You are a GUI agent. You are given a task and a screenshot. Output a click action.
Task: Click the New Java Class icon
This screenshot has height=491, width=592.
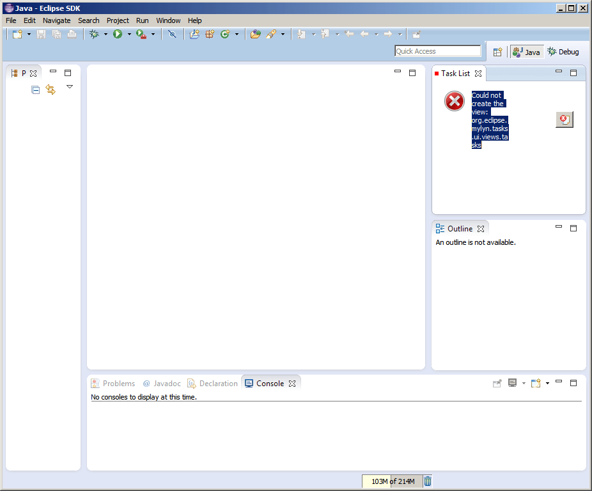tap(225, 35)
